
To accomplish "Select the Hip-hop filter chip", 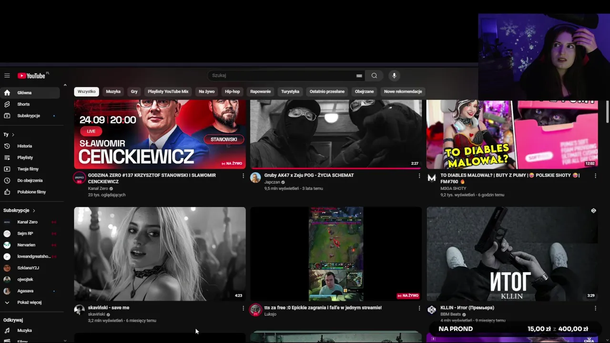I will [233, 91].
